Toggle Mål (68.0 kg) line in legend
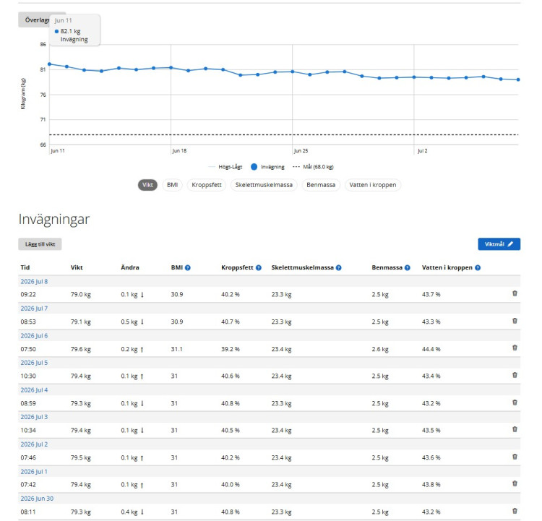This screenshot has width=542, height=521. point(313,167)
